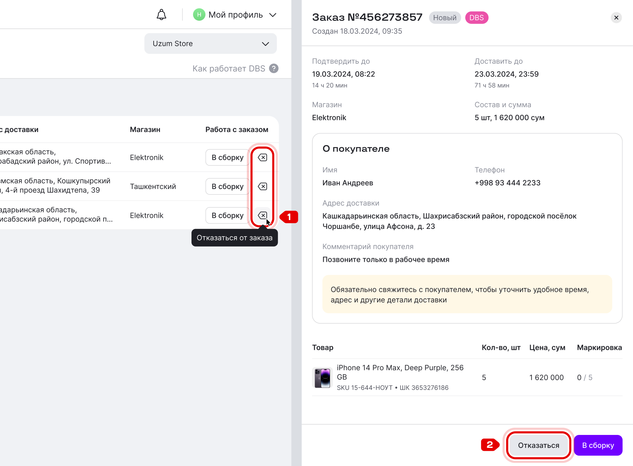This screenshot has width=633, height=466.
Task: Click the Отказаться button in order panel
Action: 539,445
